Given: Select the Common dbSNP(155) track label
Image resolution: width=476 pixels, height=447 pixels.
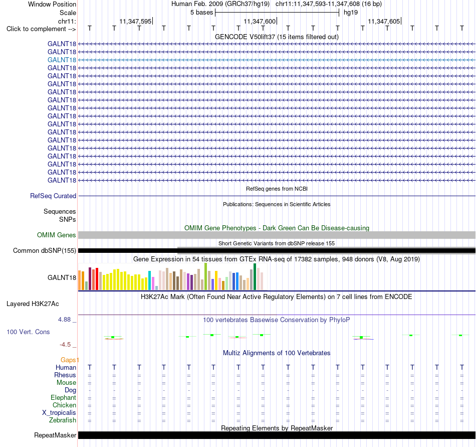Looking at the screenshot, I should [x=44, y=251].
